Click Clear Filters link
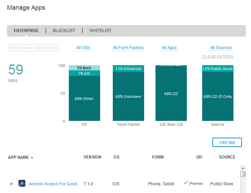 (218, 57)
